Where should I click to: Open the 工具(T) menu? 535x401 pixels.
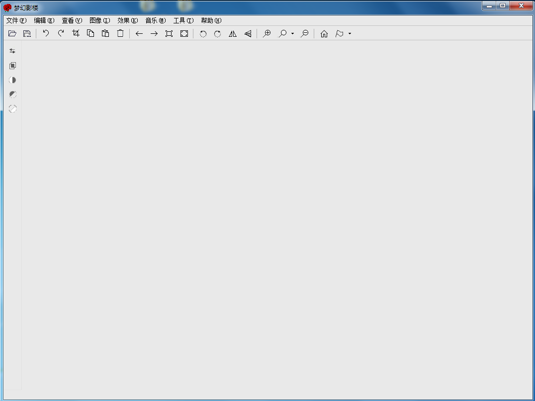click(x=183, y=20)
